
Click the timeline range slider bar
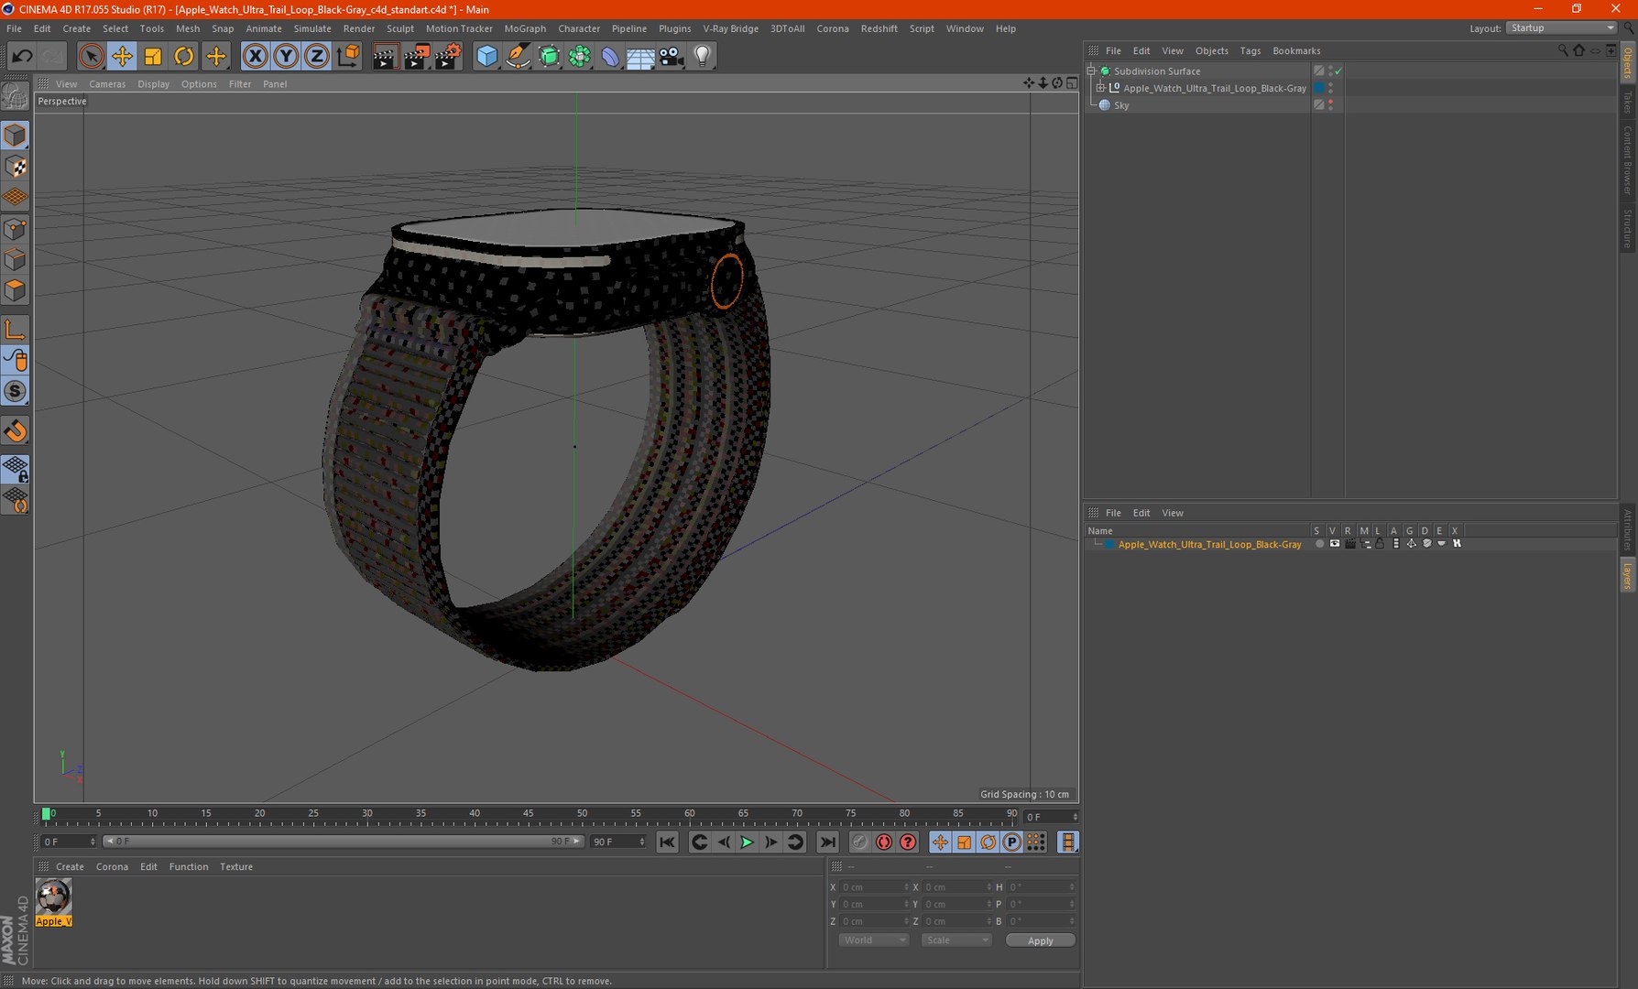(343, 842)
